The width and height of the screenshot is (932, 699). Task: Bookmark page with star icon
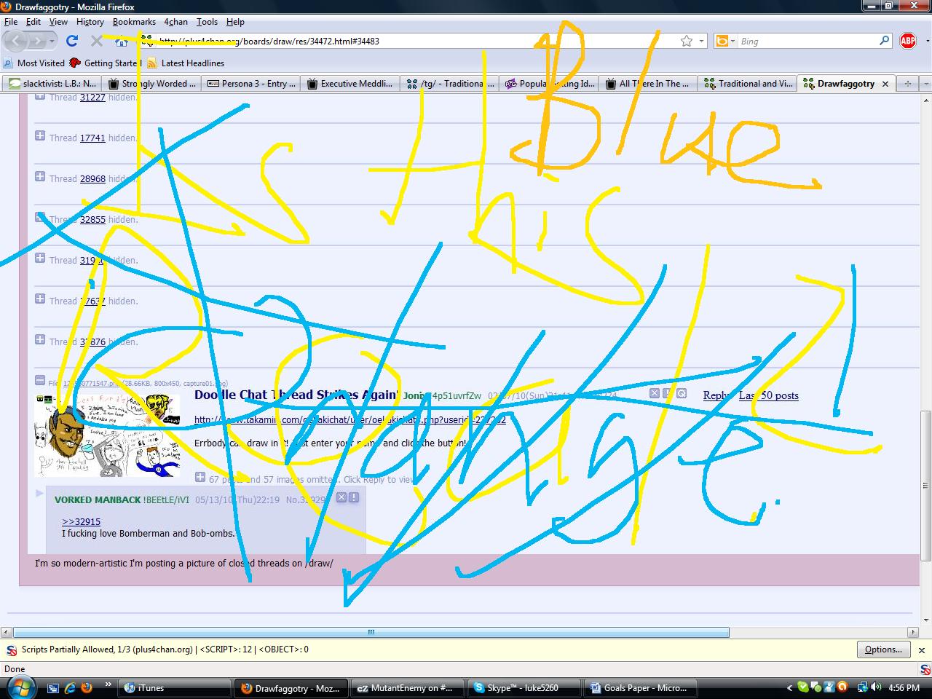pyautogui.click(x=686, y=41)
